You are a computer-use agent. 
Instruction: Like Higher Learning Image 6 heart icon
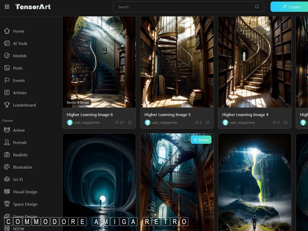117,123
